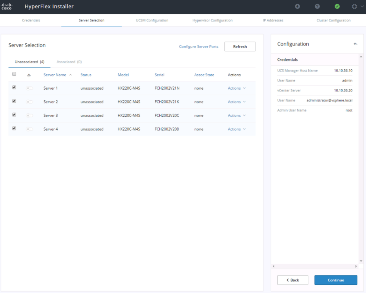Screen dimensions: 366x293
Task: Select serial FCH2002V208 cell
Action: (x=167, y=129)
